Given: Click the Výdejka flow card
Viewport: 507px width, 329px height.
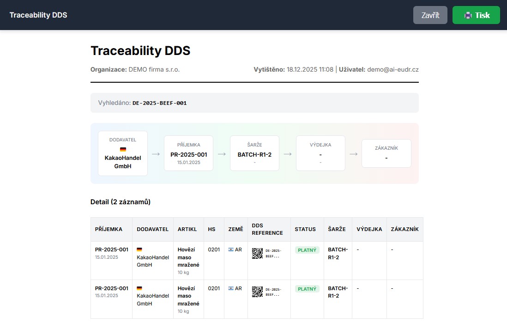Looking at the screenshot, I should 320,153.
